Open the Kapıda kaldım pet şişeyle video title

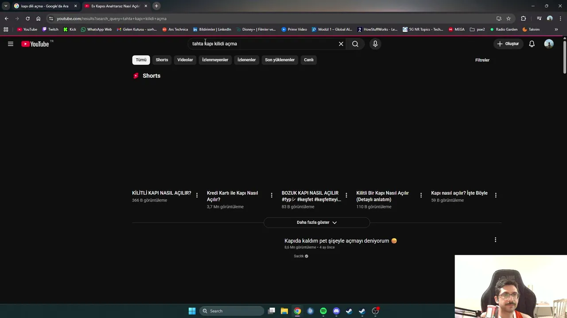[x=341, y=241]
